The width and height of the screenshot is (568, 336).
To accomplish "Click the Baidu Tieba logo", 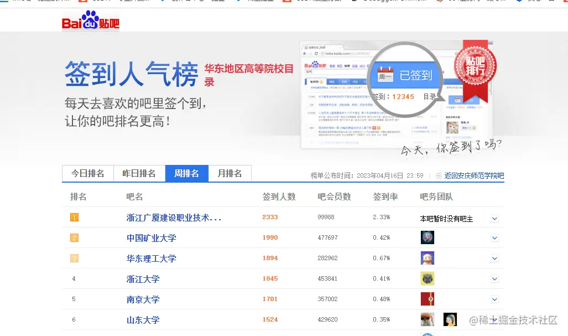I will tap(91, 20).
